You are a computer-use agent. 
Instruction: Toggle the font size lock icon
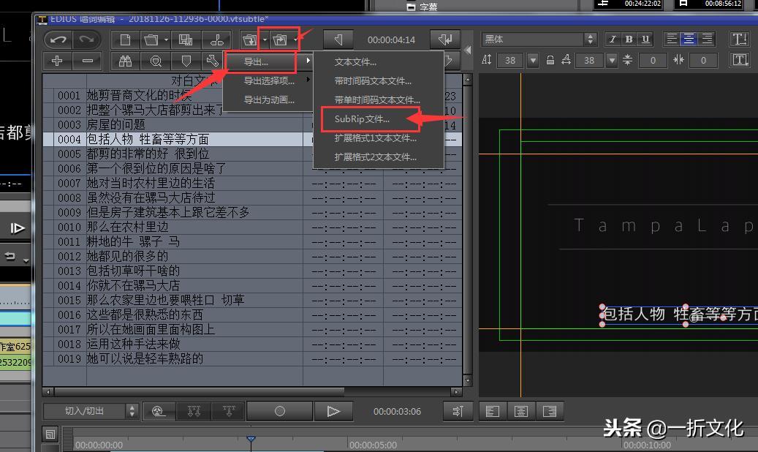[x=550, y=60]
